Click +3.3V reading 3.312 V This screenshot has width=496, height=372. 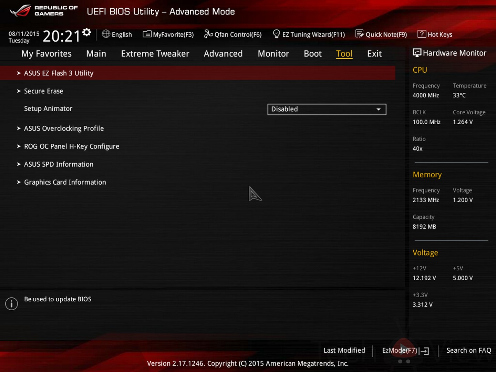coord(423,304)
